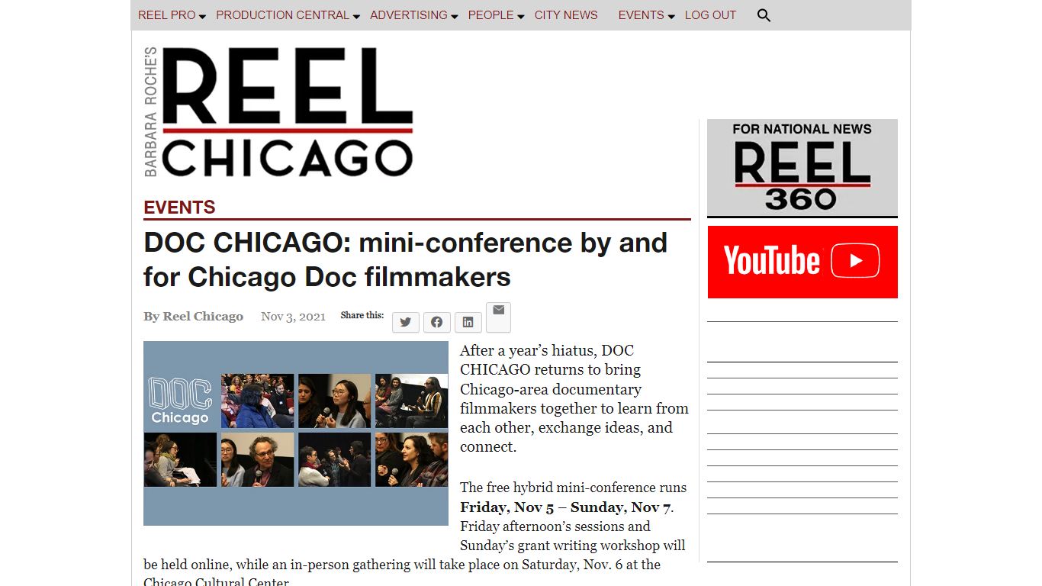This screenshot has width=1042, height=586.
Task: Open the EVENTS nav menu
Action: (x=641, y=15)
